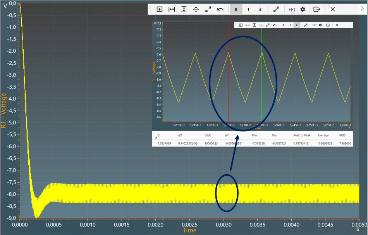Screen dimensions: 368x235
Task: Select vertical zoom tool in main toolbar
Action: (x=184, y=9)
